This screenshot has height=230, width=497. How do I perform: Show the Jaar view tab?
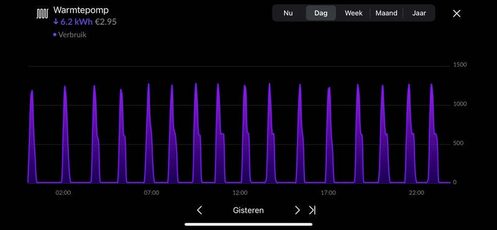tap(419, 13)
